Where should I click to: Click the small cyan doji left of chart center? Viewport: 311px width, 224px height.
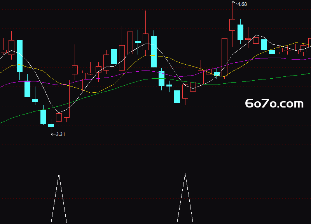138,42
